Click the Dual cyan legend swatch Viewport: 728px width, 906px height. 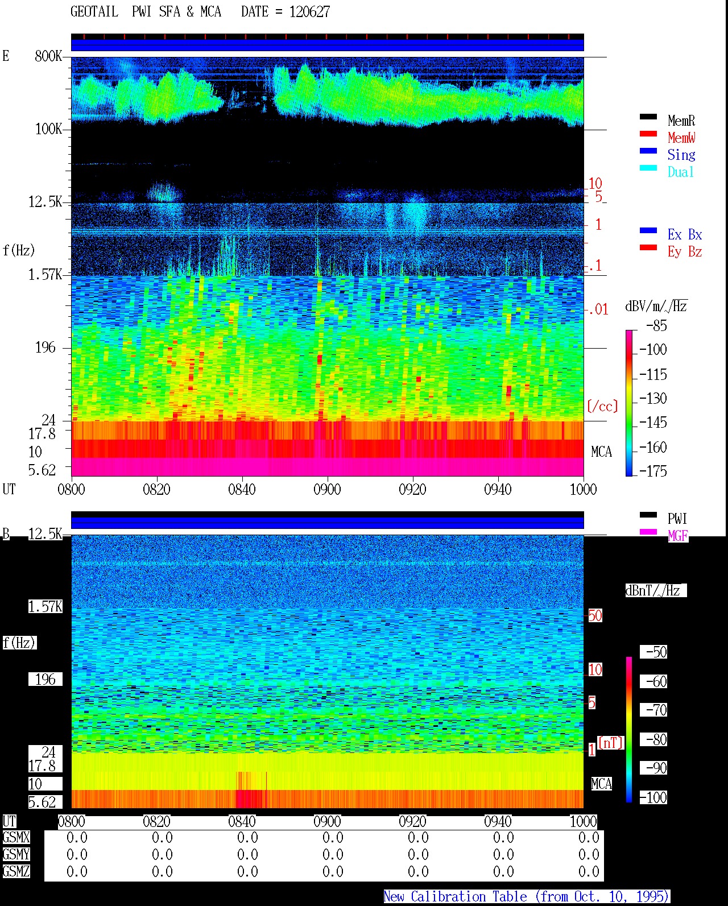point(648,168)
